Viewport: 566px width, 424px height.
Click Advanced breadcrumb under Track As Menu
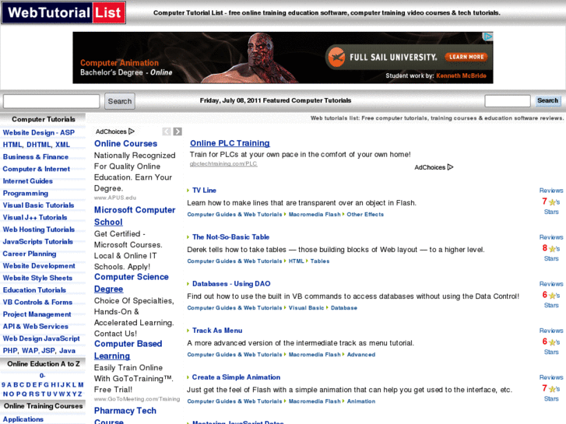point(361,354)
